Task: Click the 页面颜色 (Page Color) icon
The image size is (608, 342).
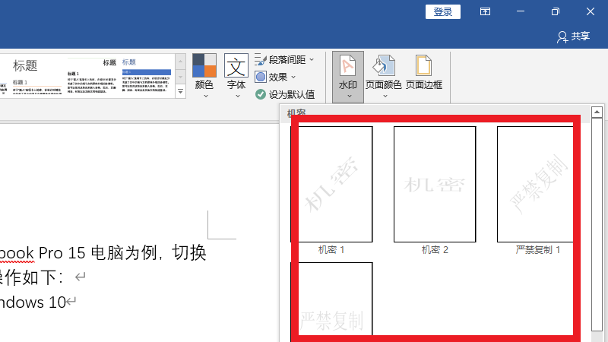Action: (383, 67)
